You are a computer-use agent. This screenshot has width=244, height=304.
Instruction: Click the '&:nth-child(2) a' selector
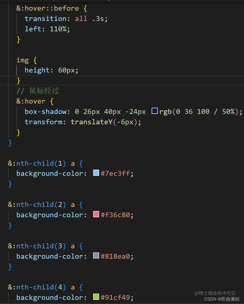pos(41,205)
